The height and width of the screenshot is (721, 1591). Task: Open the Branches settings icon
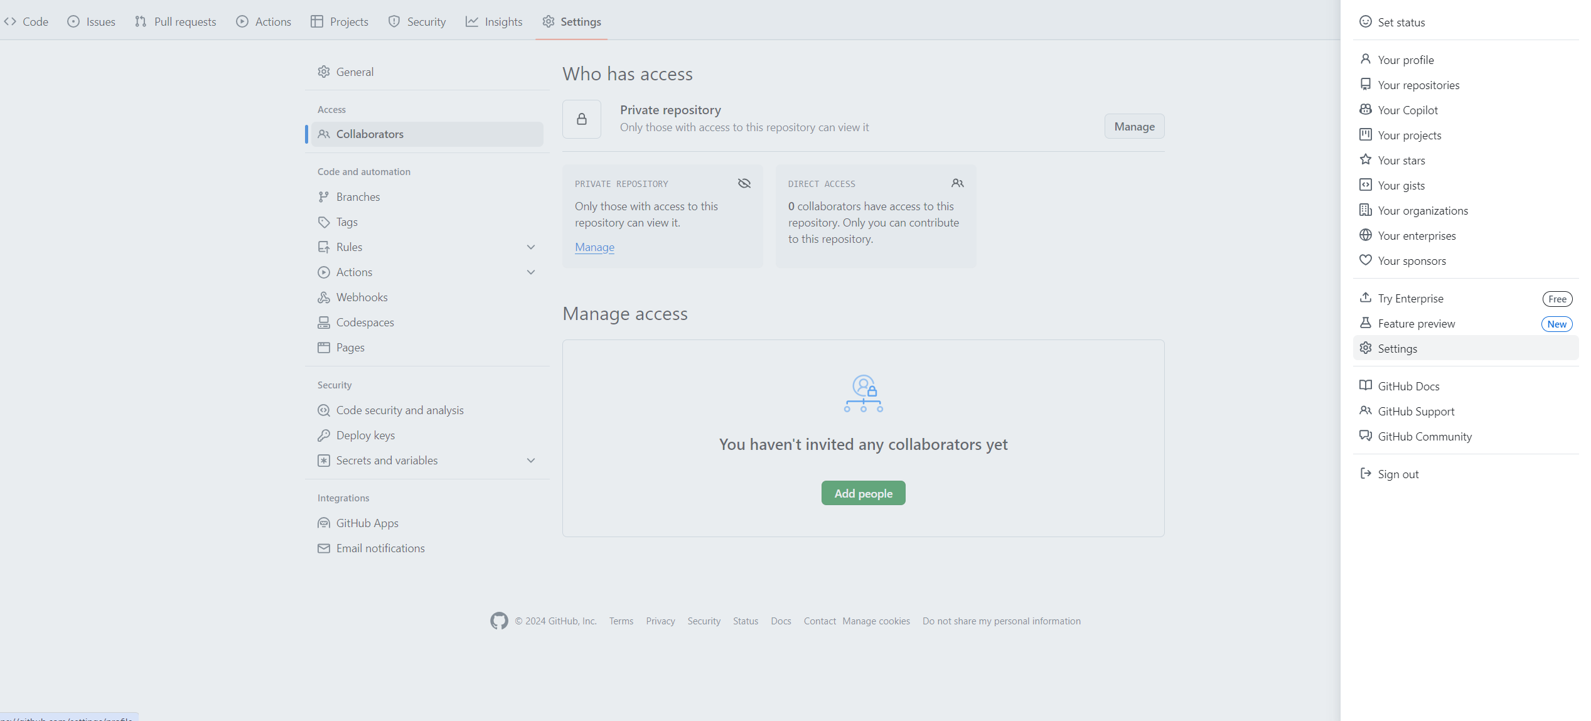(x=324, y=196)
